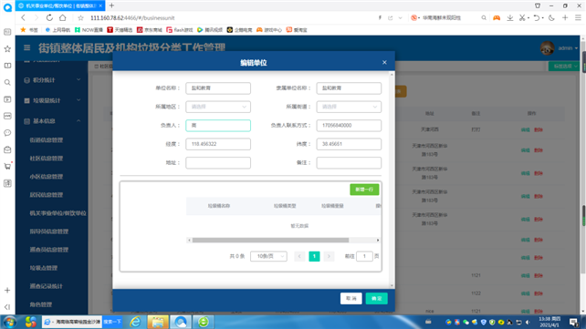Confirm the dialog with 确定

[377, 298]
